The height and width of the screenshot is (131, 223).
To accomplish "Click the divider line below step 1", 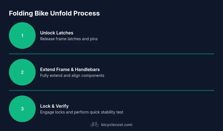I will coord(111,54).
